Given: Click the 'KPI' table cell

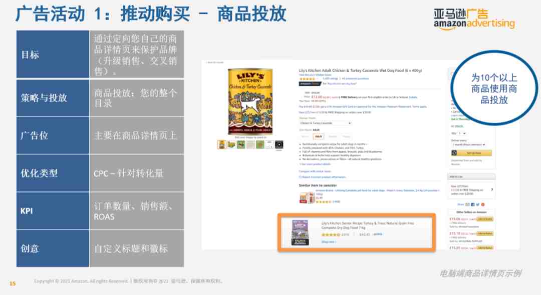Looking at the screenshot, I should tap(53, 210).
